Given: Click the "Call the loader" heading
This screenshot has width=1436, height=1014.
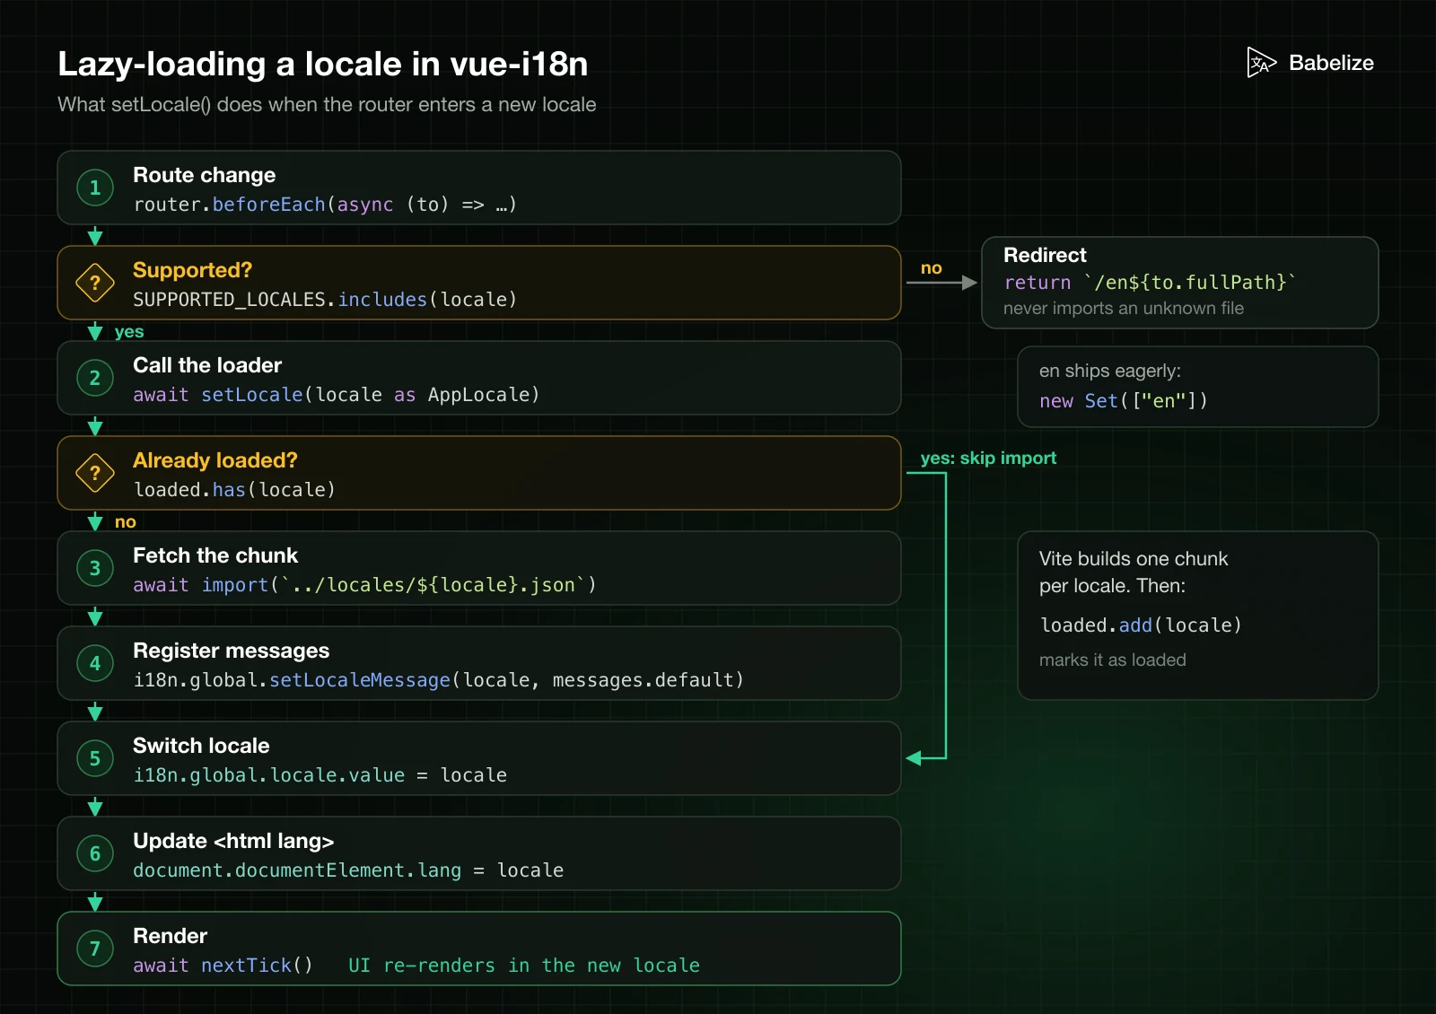Looking at the screenshot, I should coord(207,365).
